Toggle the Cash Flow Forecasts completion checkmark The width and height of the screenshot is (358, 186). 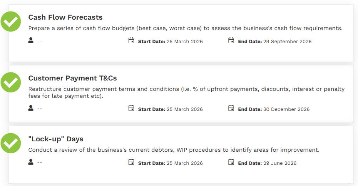click(x=11, y=22)
